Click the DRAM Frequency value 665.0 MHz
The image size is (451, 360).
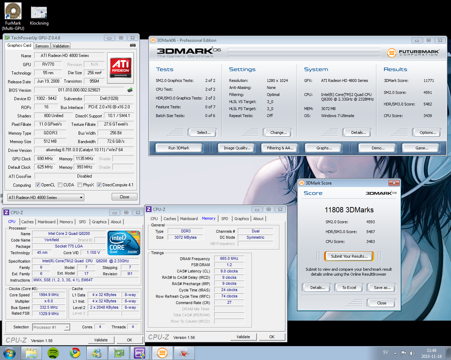coord(229,258)
